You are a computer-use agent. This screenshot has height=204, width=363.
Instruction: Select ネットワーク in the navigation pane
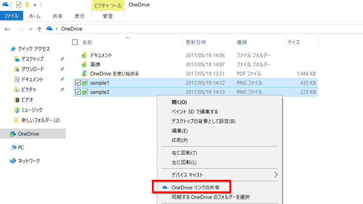[29, 161]
